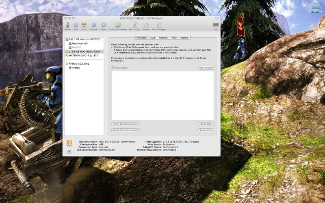Click inside the details log area

click(162, 95)
